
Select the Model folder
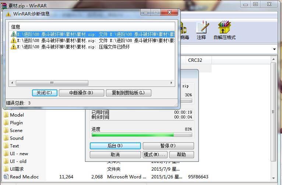[x=14, y=115]
